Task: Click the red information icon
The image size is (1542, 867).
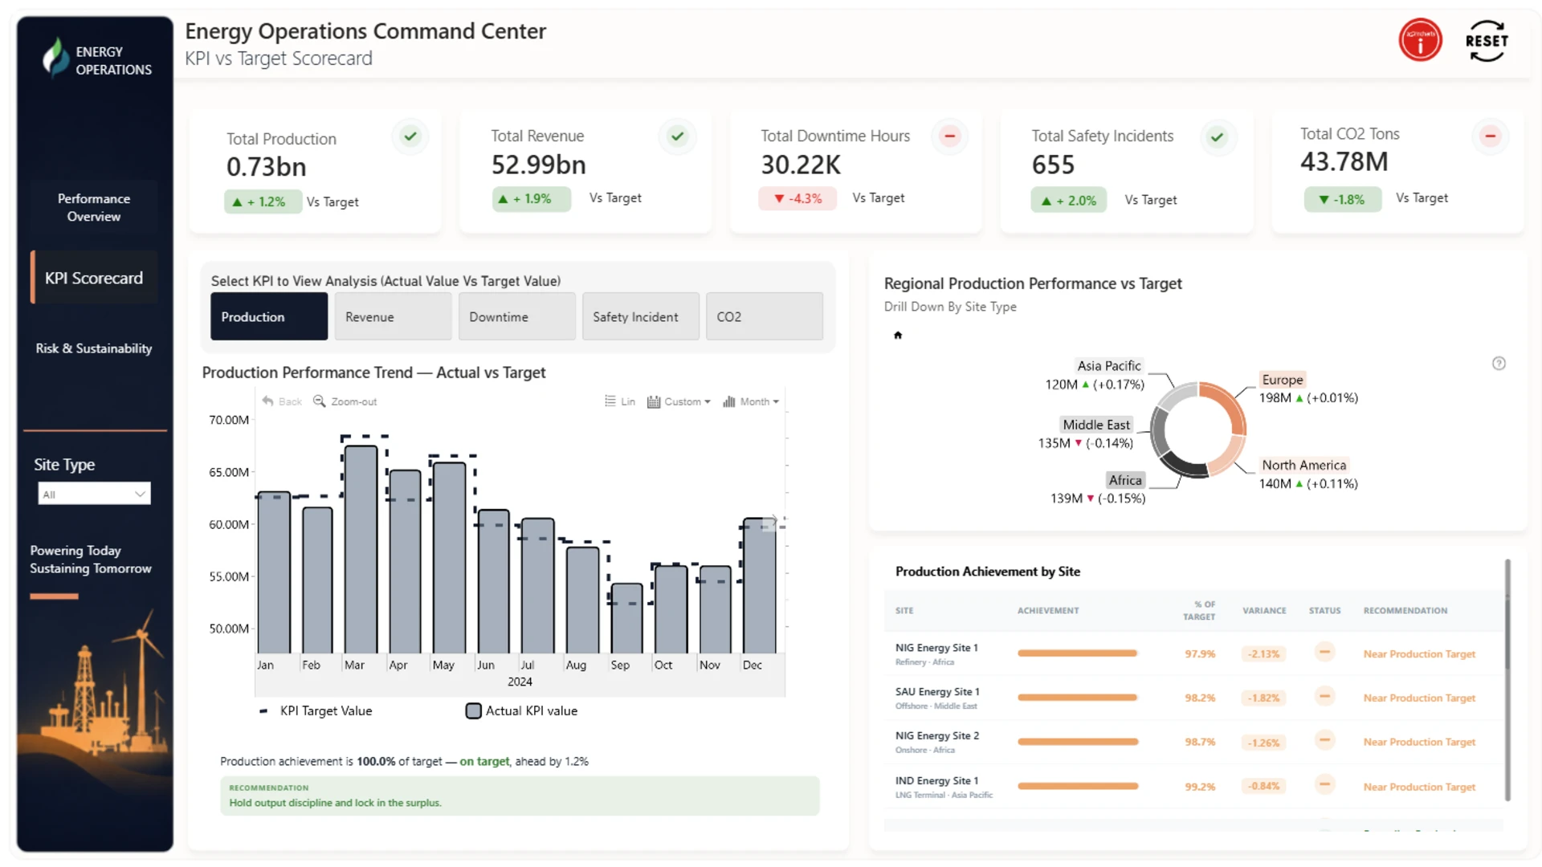Action: pos(1420,40)
